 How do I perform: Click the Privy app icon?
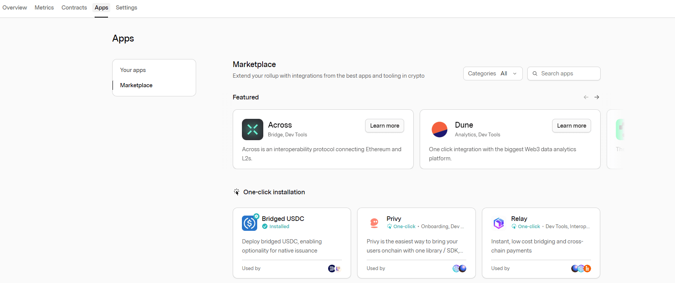point(374,223)
